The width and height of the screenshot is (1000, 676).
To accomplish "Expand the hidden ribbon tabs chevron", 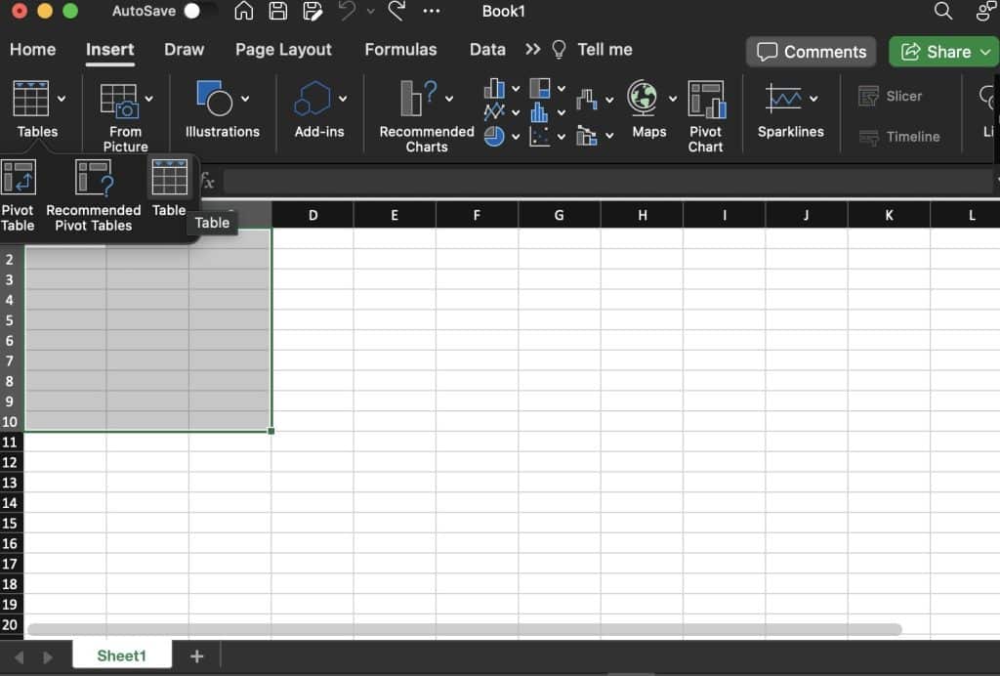I will point(532,49).
